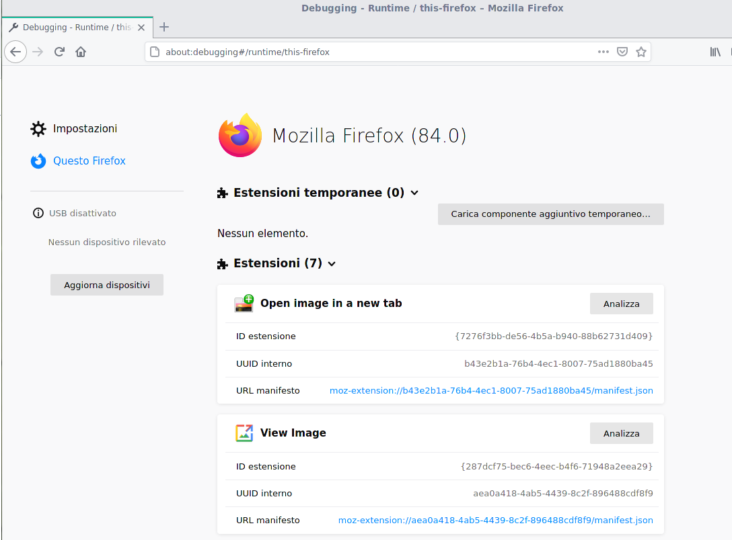Click the puzzle icon beside Estensioni temporanee
This screenshot has height=540, width=732.
[x=223, y=193]
